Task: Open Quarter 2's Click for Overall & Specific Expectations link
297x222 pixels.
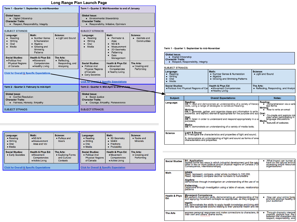Action: 104,82
